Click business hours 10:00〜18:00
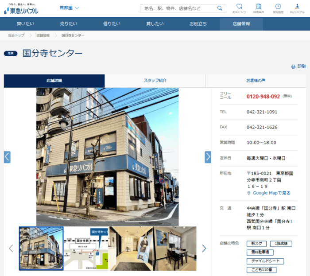The width and height of the screenshot is (310, 276). (261, 143)
